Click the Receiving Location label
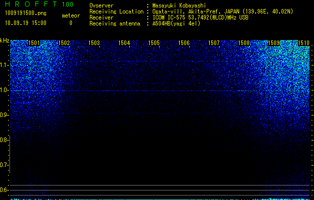The height and width of the screenshot is (200, 314). 116,11
